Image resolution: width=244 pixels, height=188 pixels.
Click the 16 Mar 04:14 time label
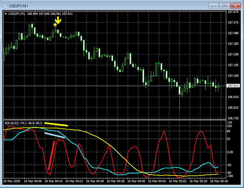pyautogui.click(x=54, y=181)
